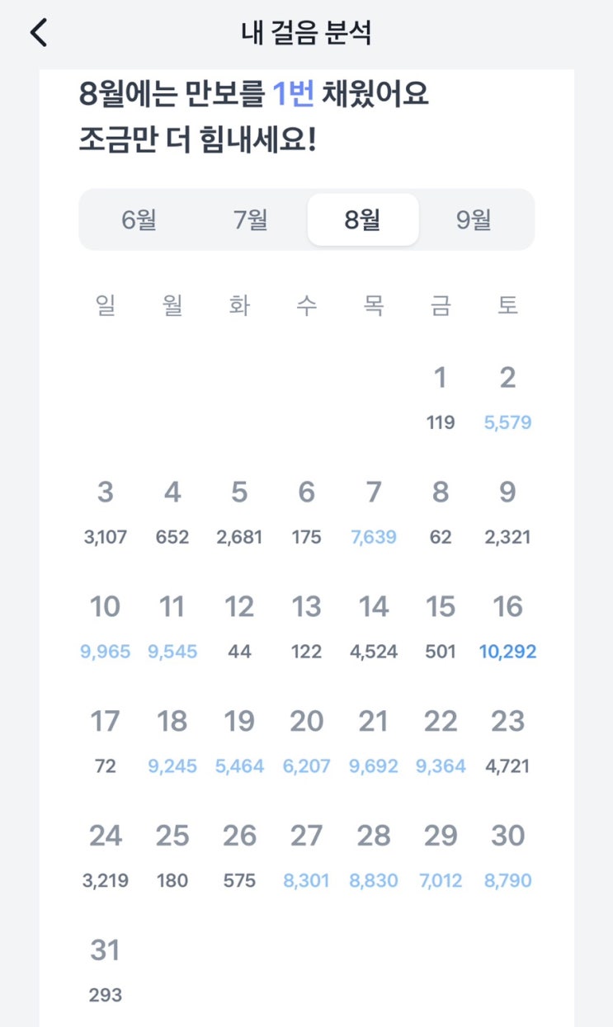Select day 31 with 293 steps

pyautogui.click(x=106, y=972)
